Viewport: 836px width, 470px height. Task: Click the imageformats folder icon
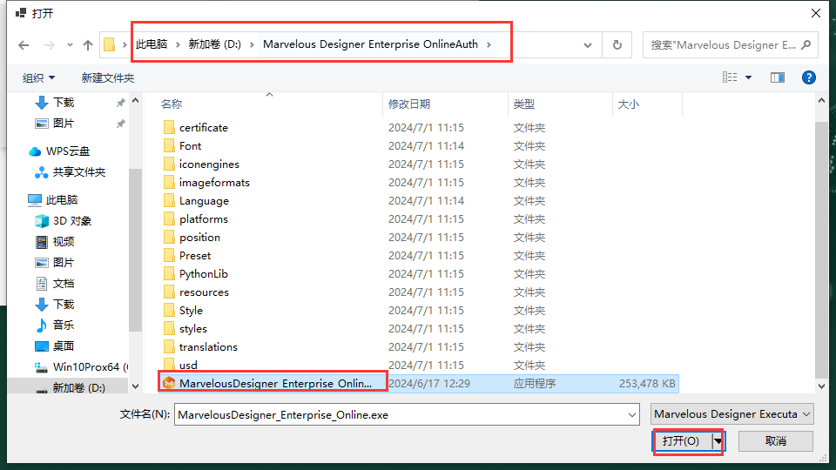[x=169, y=182]
